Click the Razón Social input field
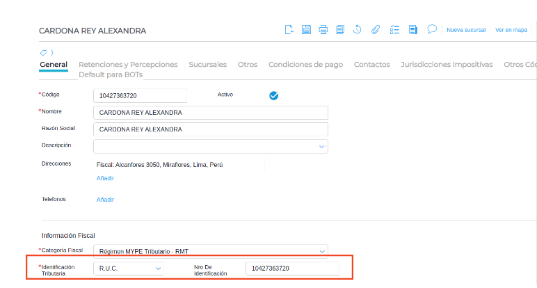 pos(211,129)
